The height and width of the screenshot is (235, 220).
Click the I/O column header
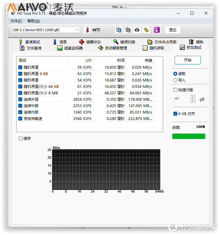[81, 60]
